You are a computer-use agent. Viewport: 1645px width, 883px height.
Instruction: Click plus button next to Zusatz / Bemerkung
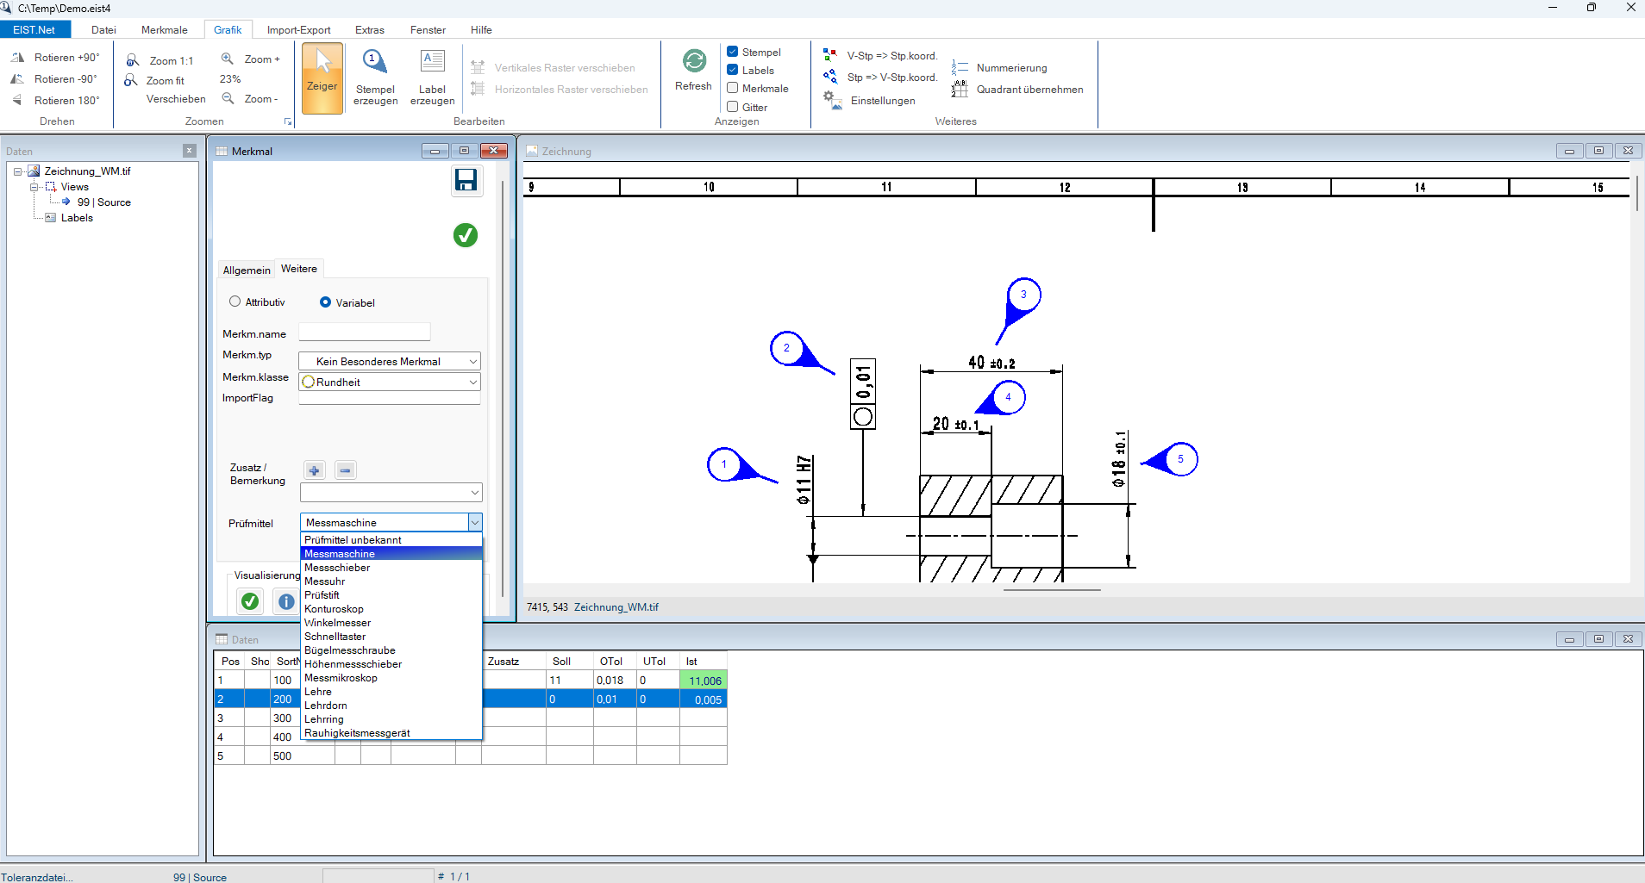pyautogui.click(x=315, y=470)
